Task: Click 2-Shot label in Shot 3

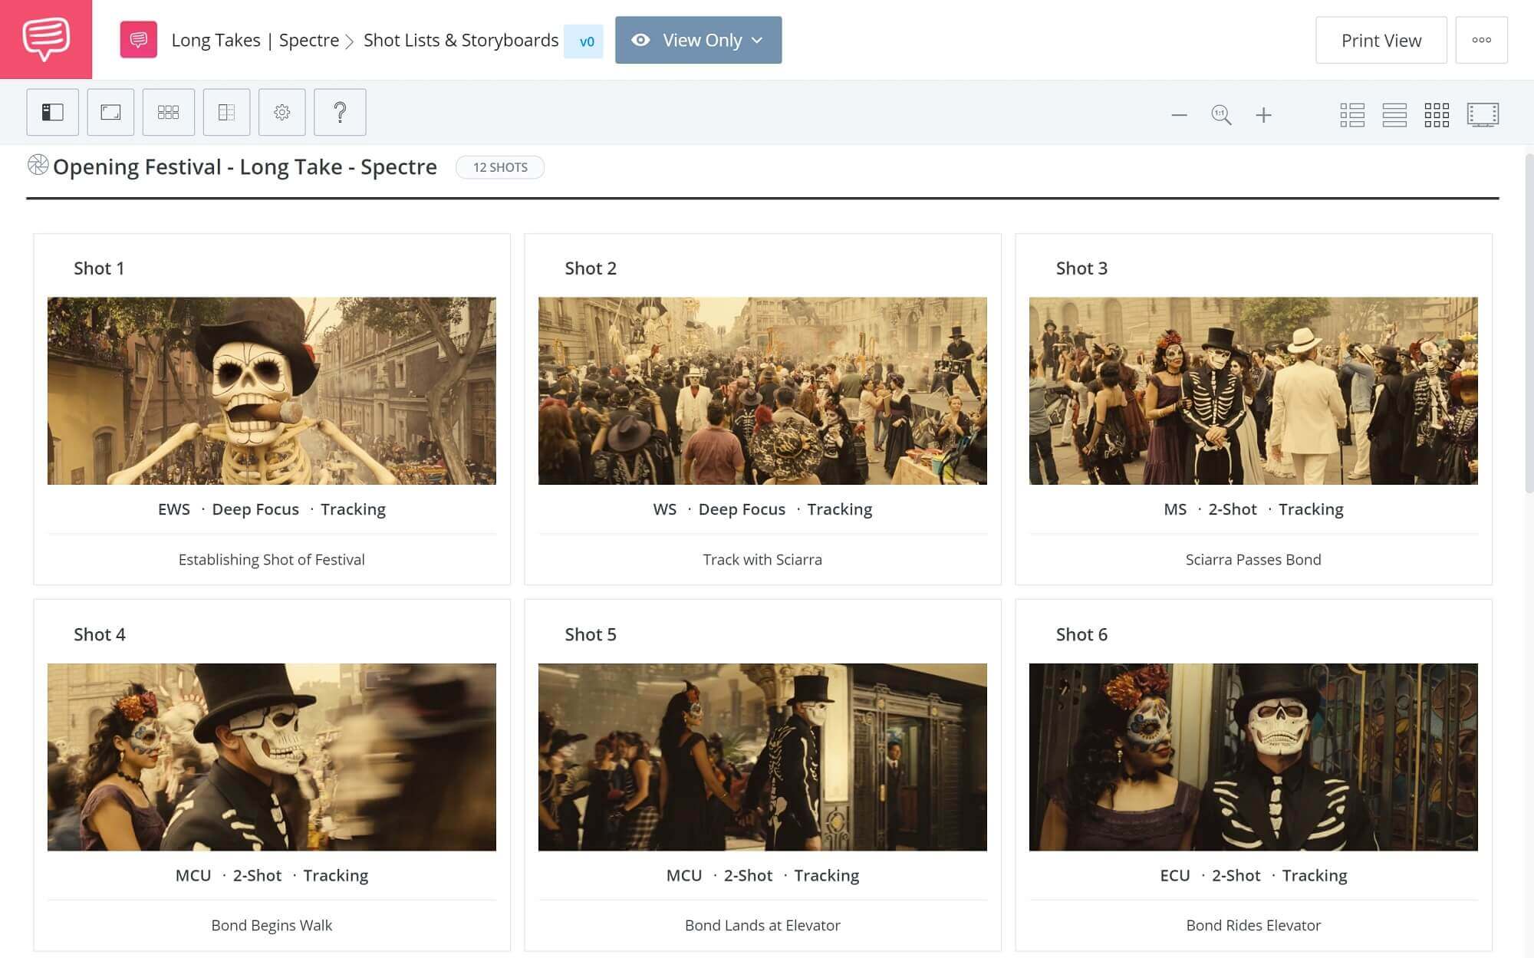Action: (1233, 509)
